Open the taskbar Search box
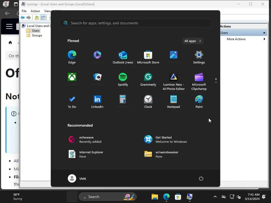 point(107,197)
